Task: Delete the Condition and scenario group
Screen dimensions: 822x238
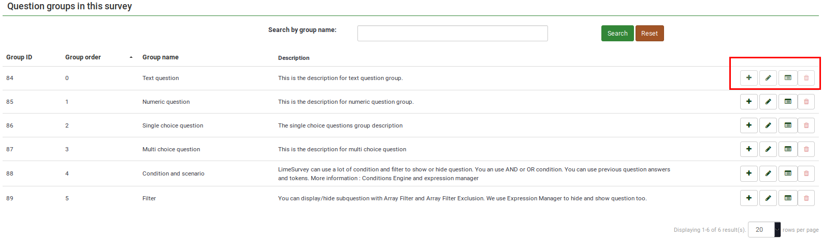Action: pyautogui.click(x=806, y=173)
